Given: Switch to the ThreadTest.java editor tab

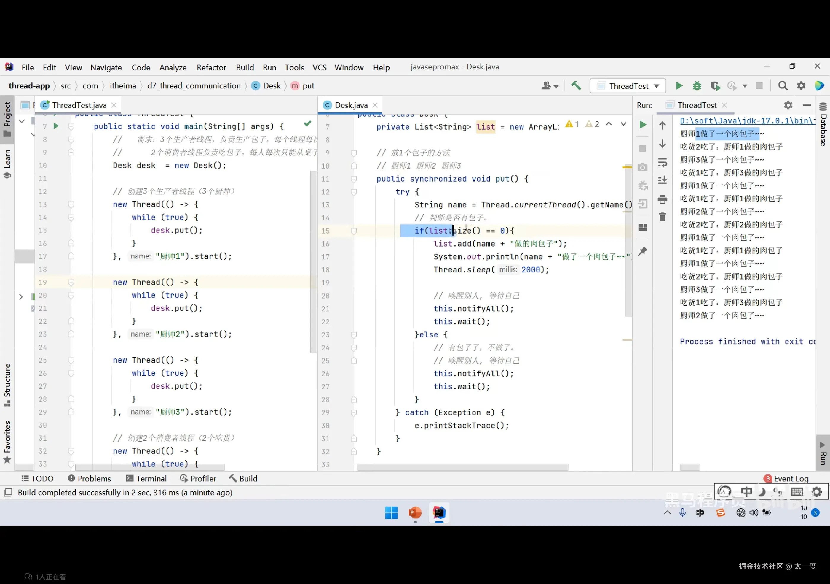Looking at the screenshot, I should pos(79,105).
